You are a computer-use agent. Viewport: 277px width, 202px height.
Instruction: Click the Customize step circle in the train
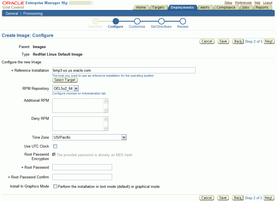(137, 21)
